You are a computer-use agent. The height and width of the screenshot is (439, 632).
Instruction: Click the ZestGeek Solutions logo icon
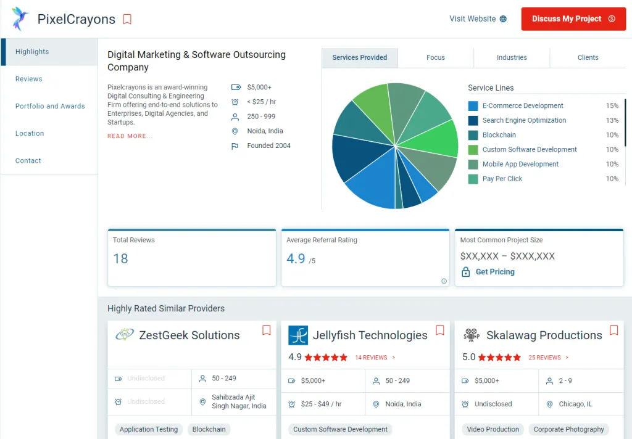125,334
